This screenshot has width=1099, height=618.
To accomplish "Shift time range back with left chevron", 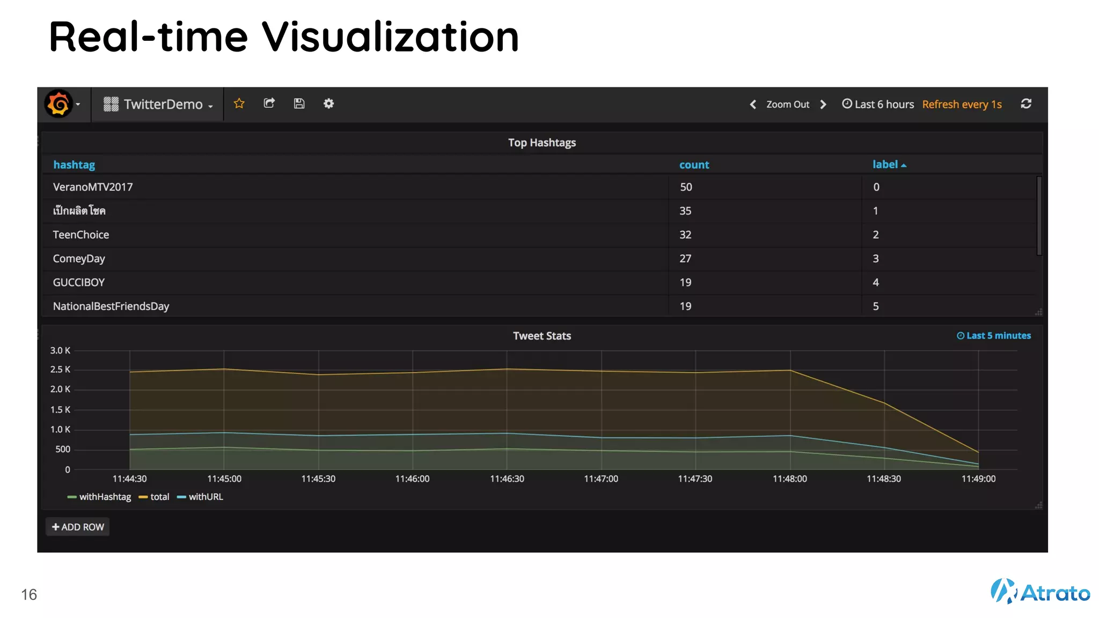I will [x=753, y=105].
